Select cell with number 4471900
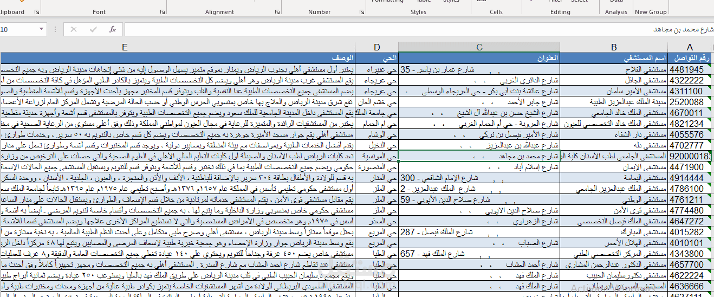This screenshot has width=714, height=297. coord(689,167)
